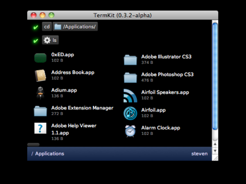Open the Address Book.app icon

[40, 76]
